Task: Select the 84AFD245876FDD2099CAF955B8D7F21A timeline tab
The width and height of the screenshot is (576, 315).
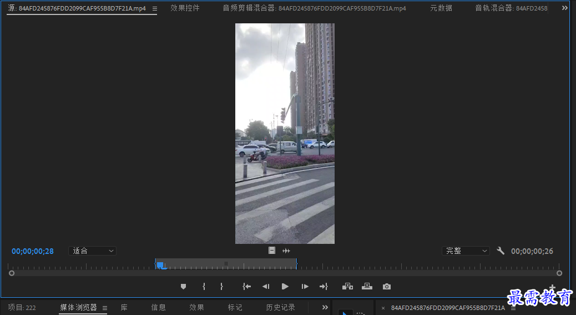Action: click(x=448, y=308)
